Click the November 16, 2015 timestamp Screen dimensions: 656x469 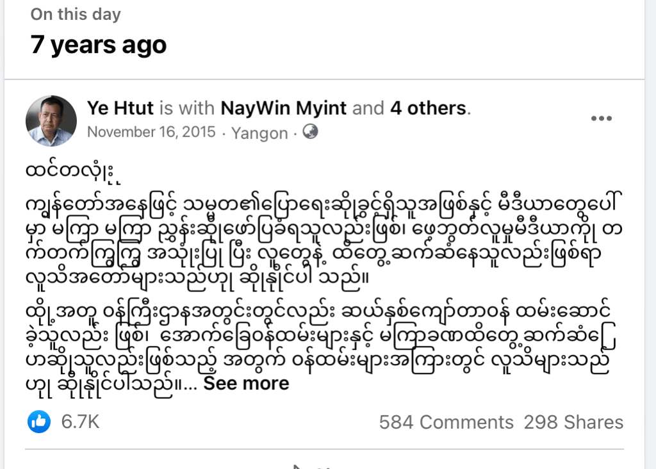click(151, 133)
